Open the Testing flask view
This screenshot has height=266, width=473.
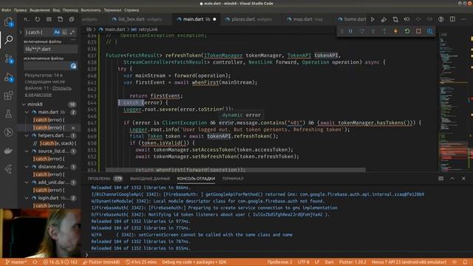8,114
